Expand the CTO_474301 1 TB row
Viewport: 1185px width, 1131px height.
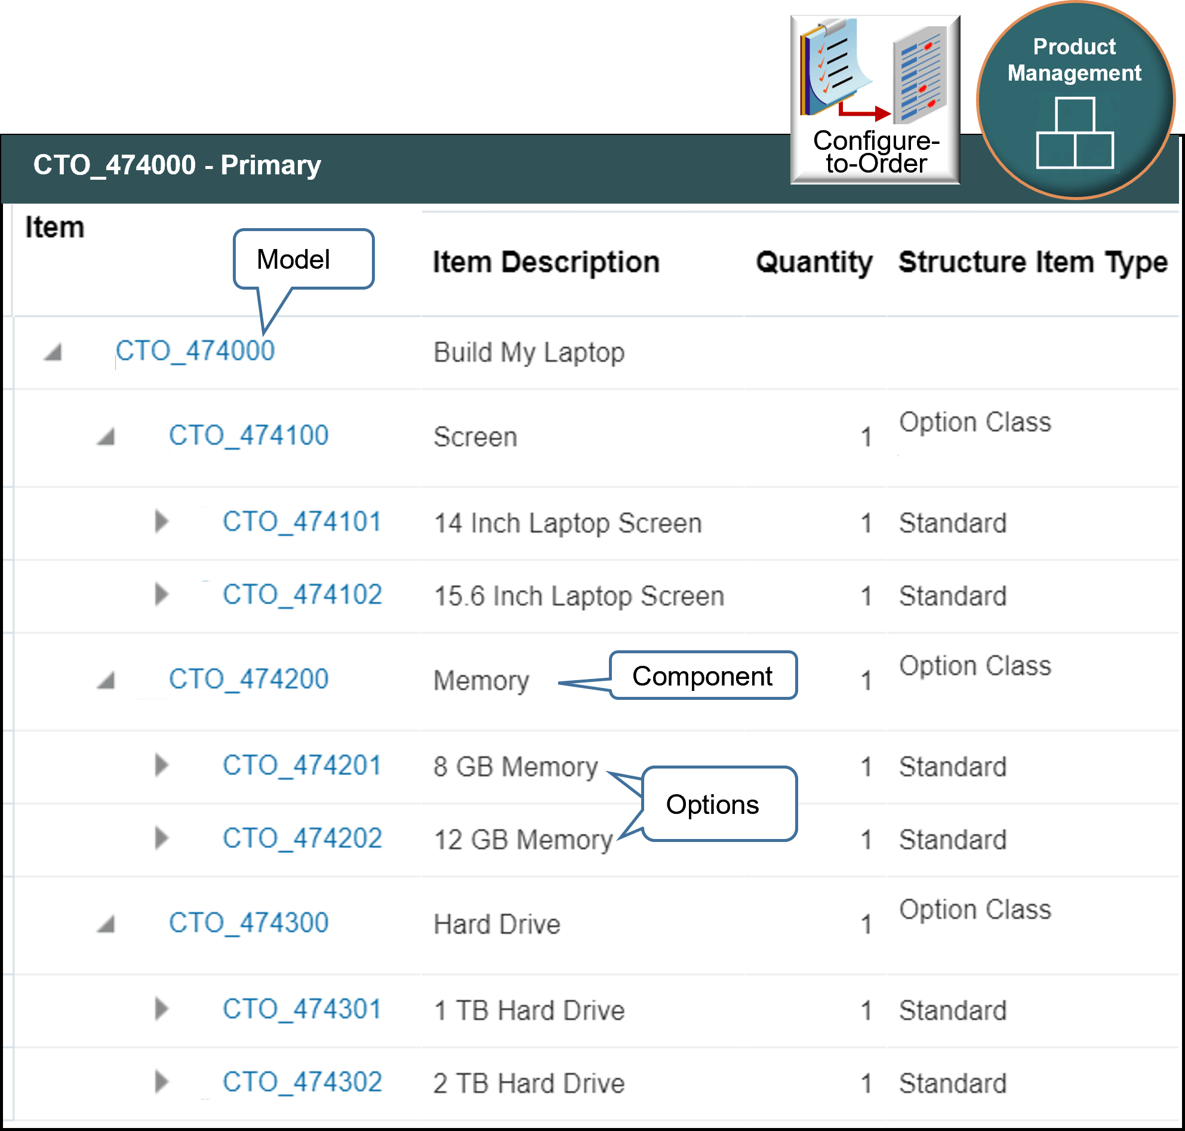click(x=161, y=1009)
